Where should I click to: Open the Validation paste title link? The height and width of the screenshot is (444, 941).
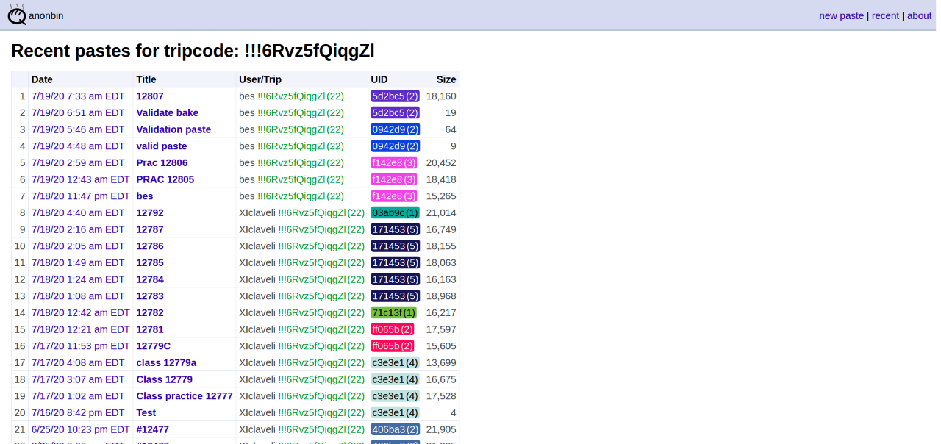pos(173,129)
